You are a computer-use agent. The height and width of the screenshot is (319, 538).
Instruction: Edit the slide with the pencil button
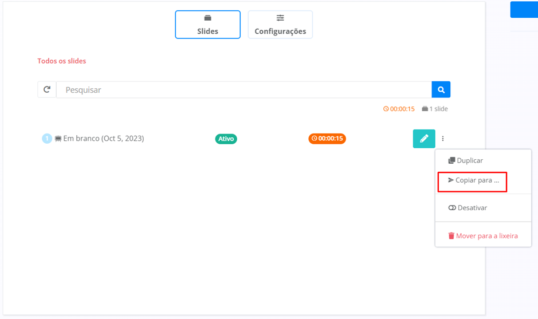pyautogui.click(x=424, y=139)
